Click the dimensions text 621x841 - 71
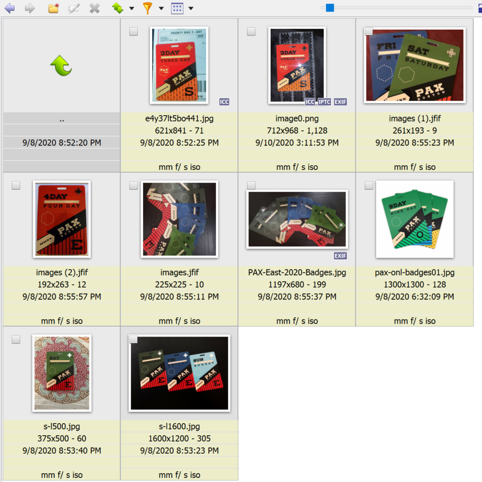This screenshot has width=482, height=482. coord(179,131)
